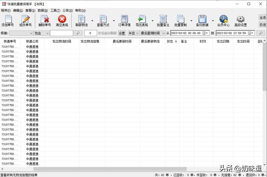This screenshot has width=267, height=177.
Task: Open the 会员中心 member center
Action: 223,19
